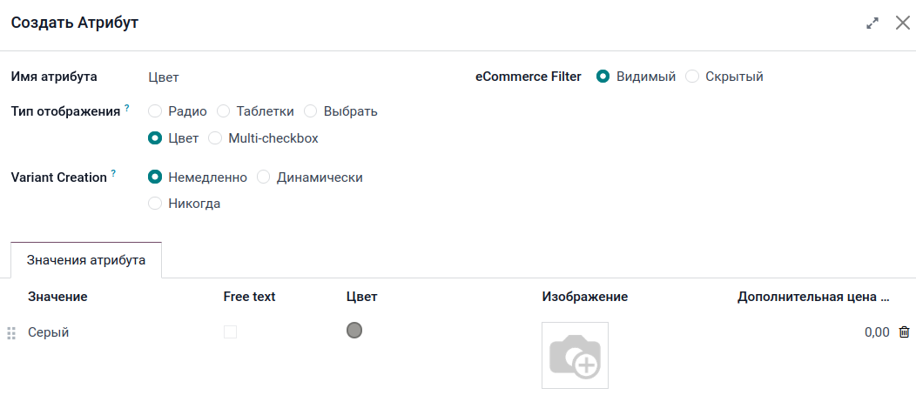This screenshot has width=916, height=395.
Task: Open help tooltip for Variant Creation
Action: [x=113, y=174]
